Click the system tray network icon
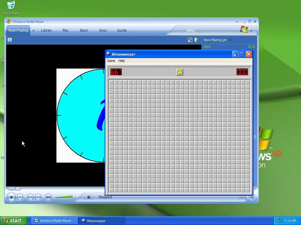301x225 pixels. [279, 221]
